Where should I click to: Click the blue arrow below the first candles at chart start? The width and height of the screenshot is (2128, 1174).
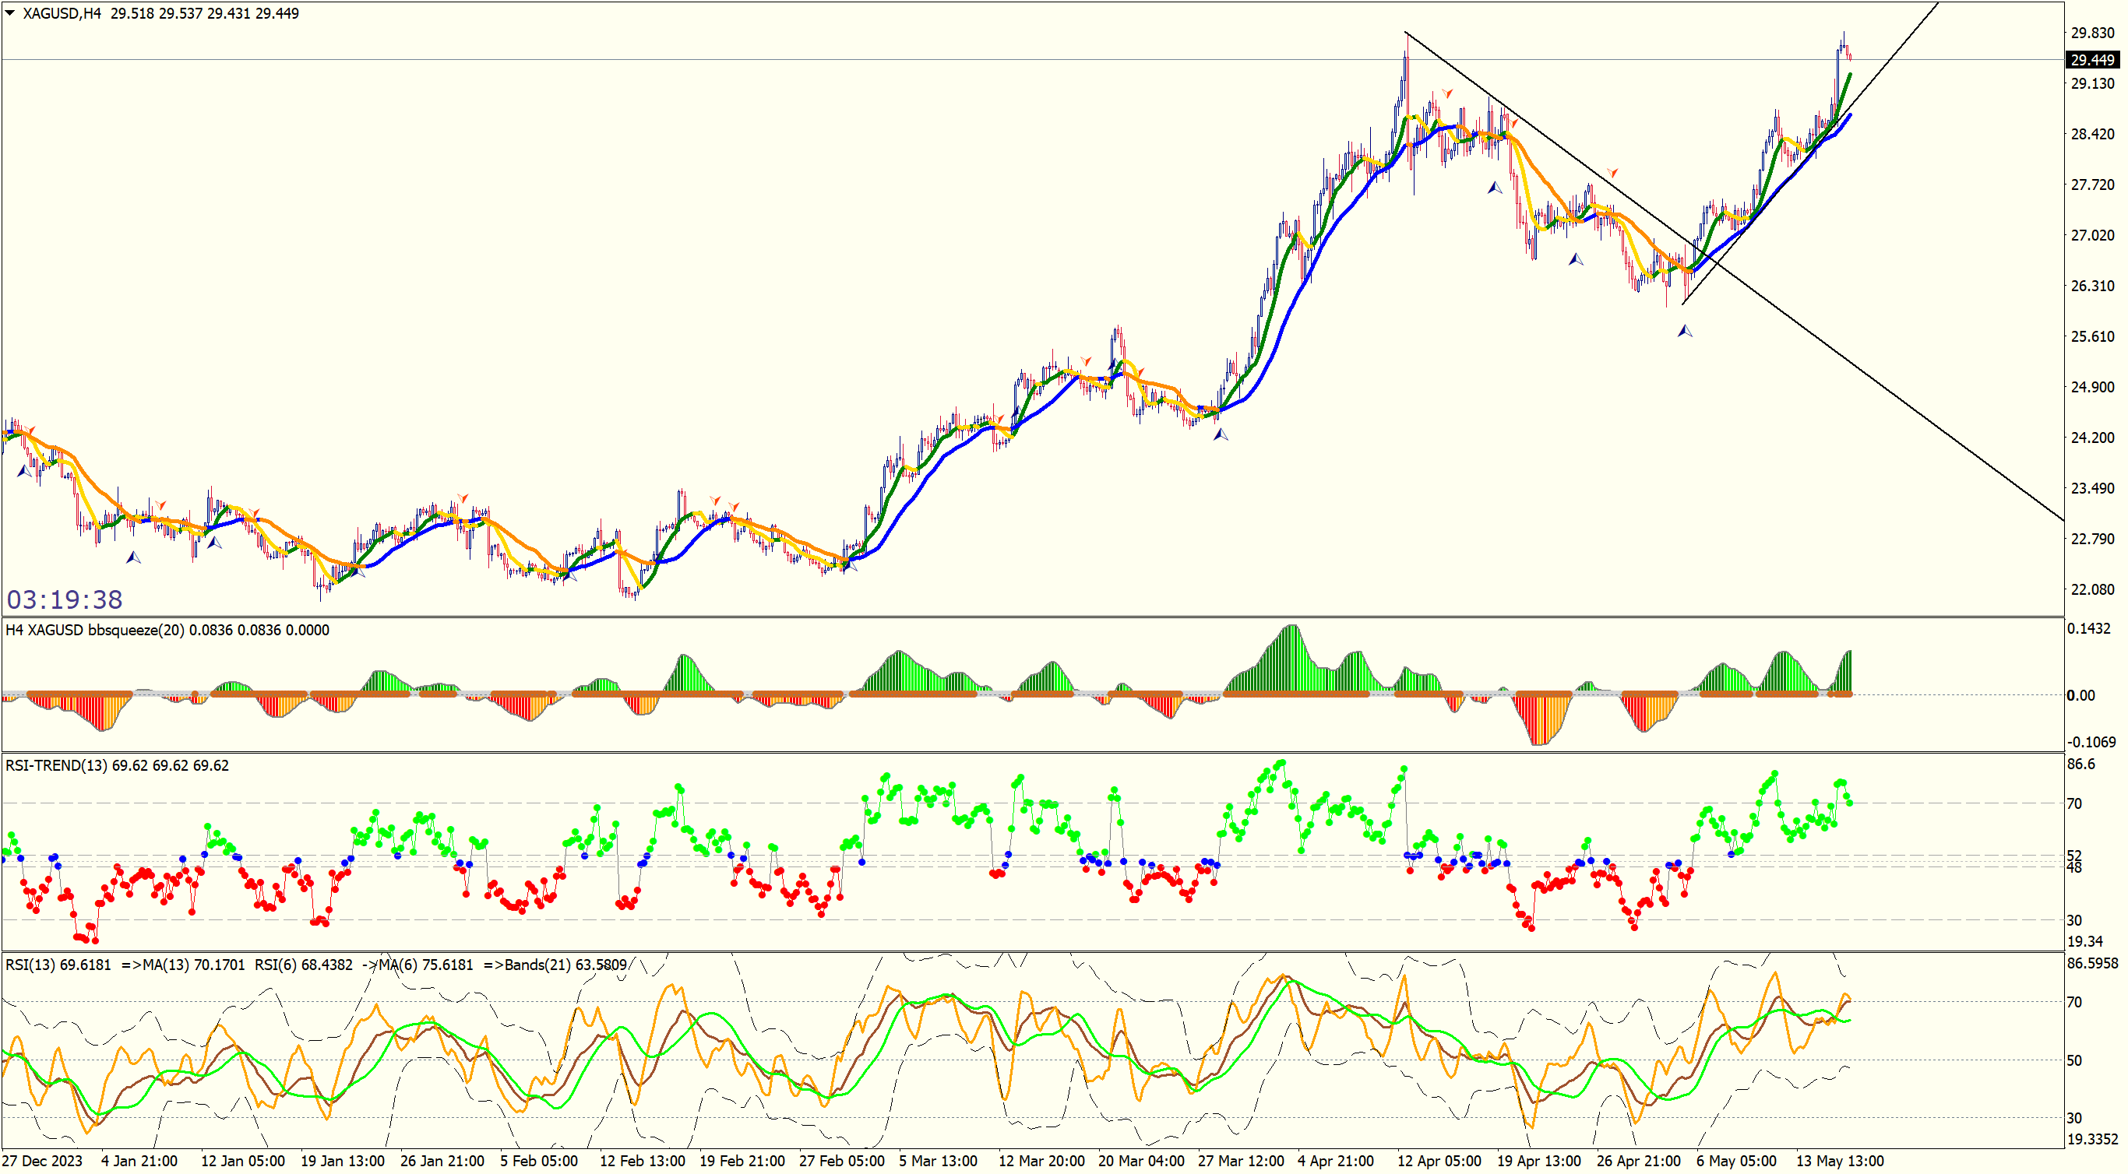coord(24,472)
